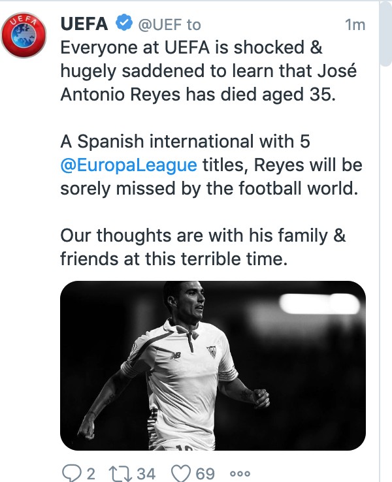Click the reply count 2
This screenshot has width=392, height=482.
(x=91, y=473)
